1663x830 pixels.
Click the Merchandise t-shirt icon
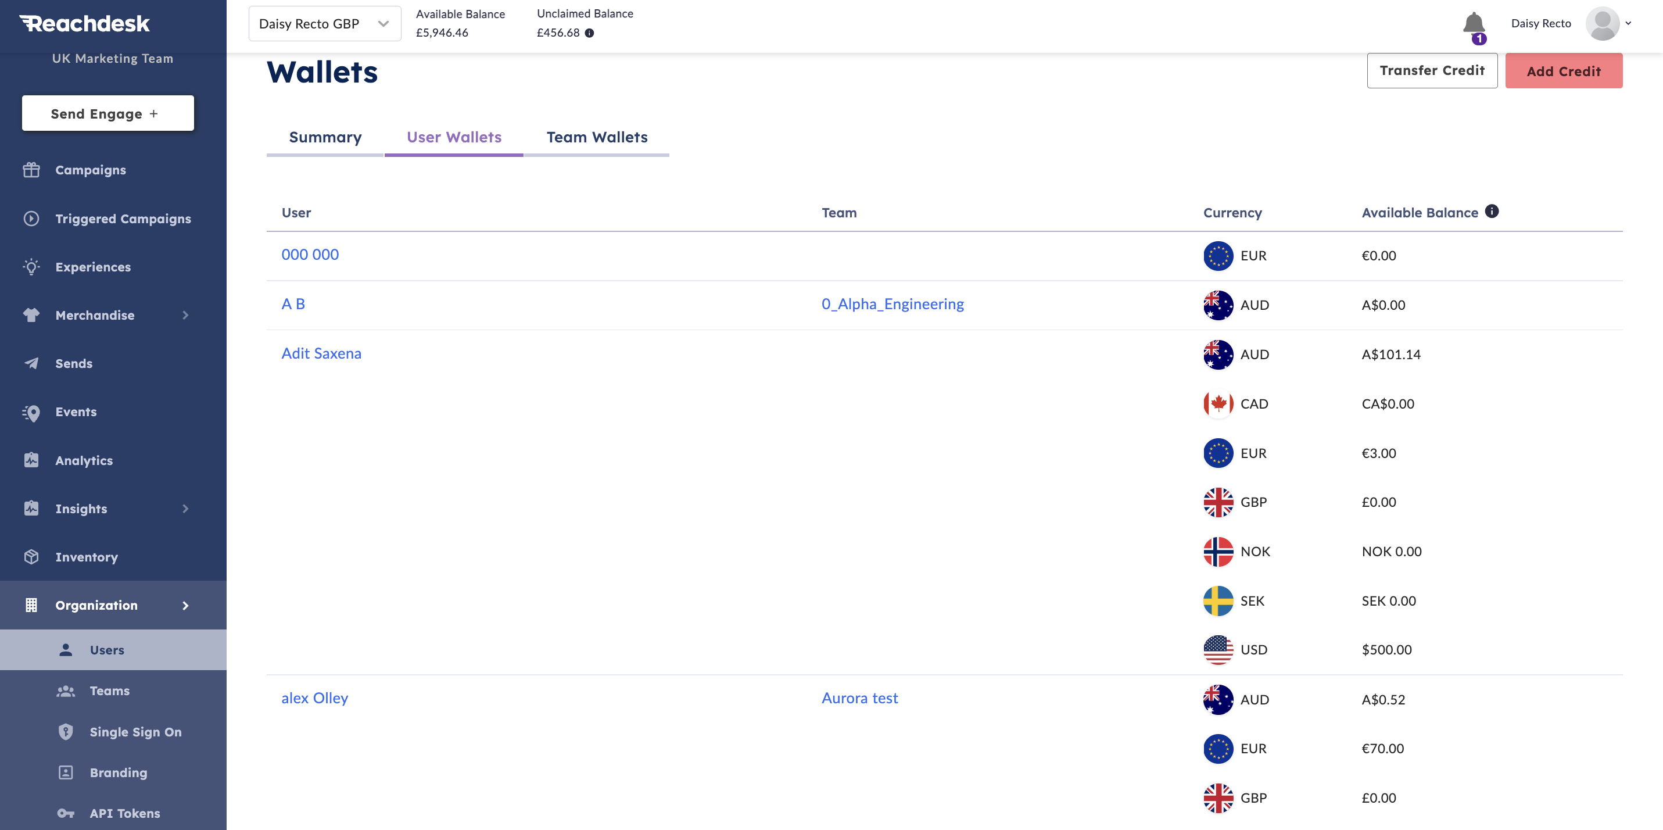(31, 315)
